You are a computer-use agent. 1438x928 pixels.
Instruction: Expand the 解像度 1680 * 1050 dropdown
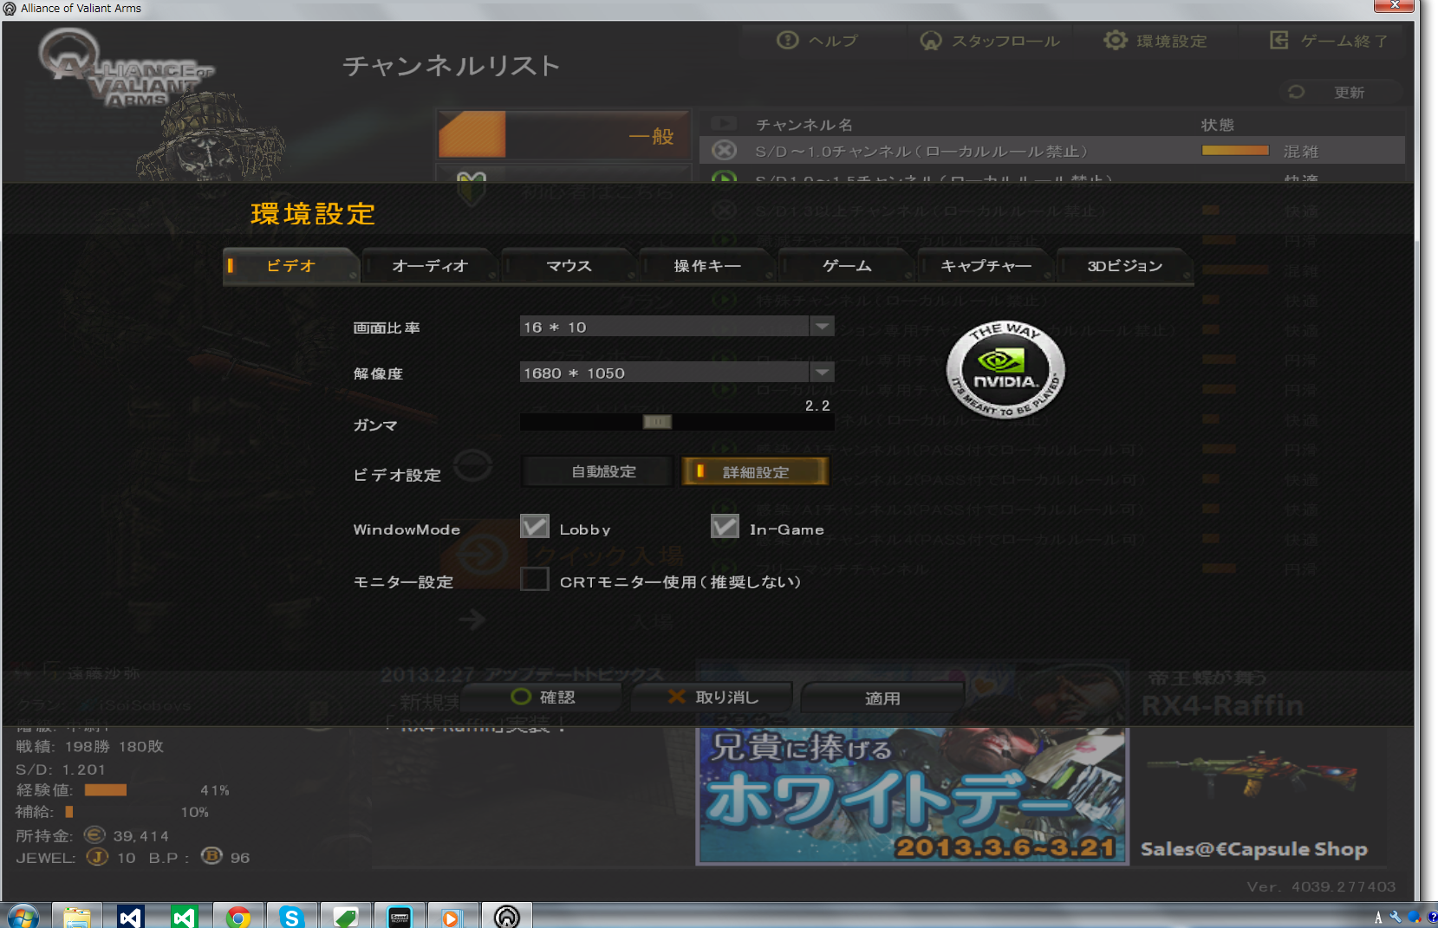click(822, 372)
